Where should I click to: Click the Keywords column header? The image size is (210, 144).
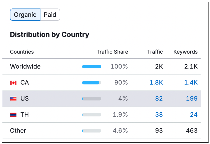pos(185,52)
